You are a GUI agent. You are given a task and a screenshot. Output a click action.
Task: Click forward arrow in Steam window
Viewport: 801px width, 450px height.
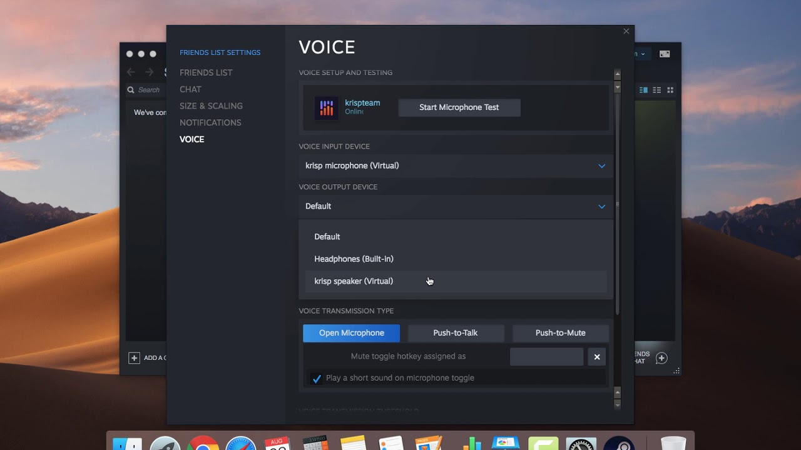[149, 72]
